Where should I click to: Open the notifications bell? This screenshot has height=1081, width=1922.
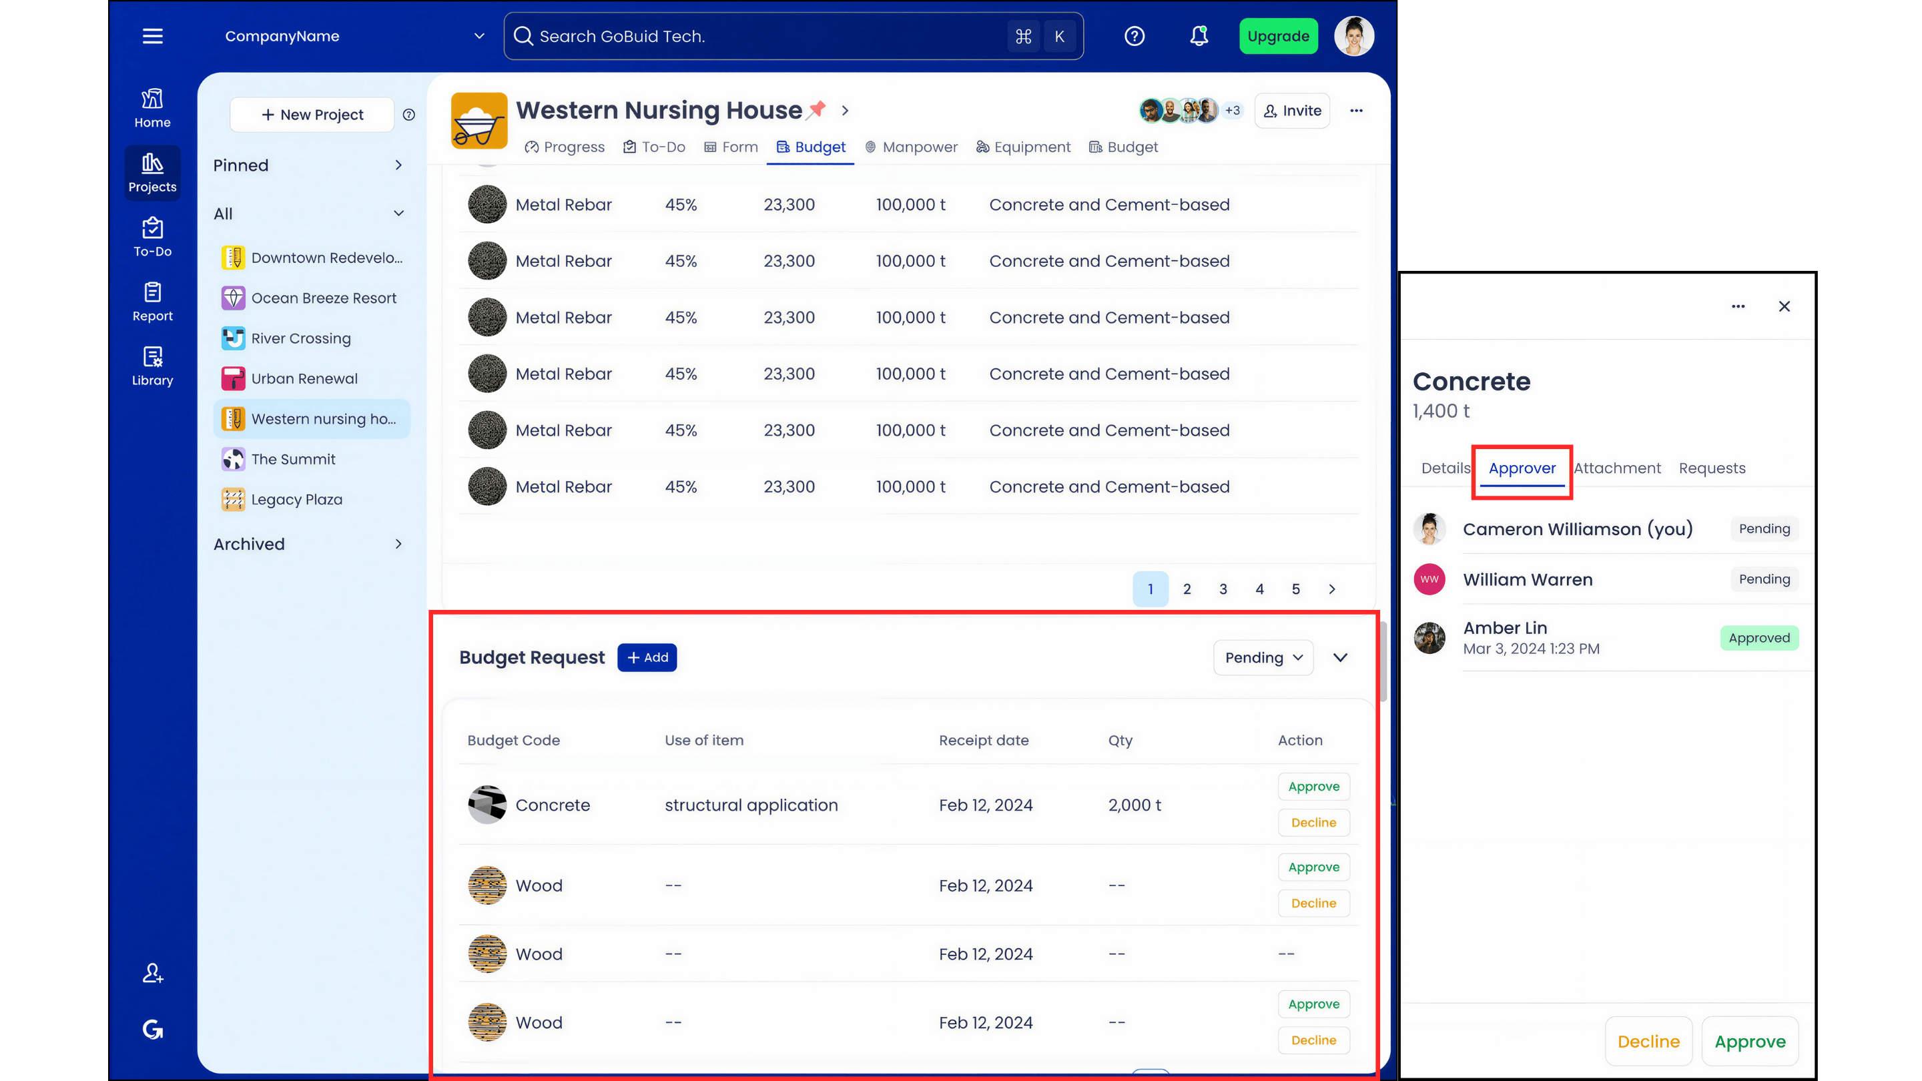click(1199, 36)
